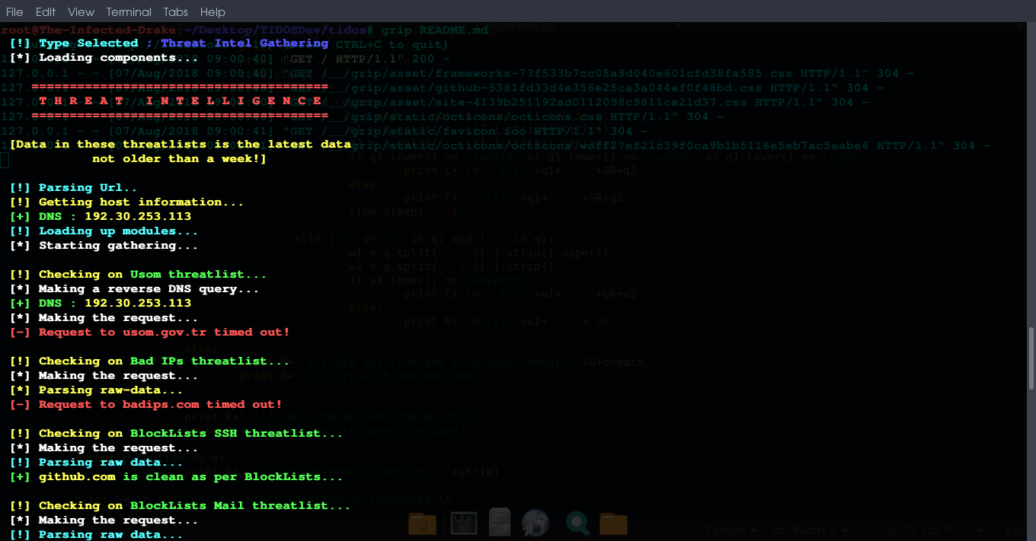Click the INS mode indicator

click(x=1015, y=530)
